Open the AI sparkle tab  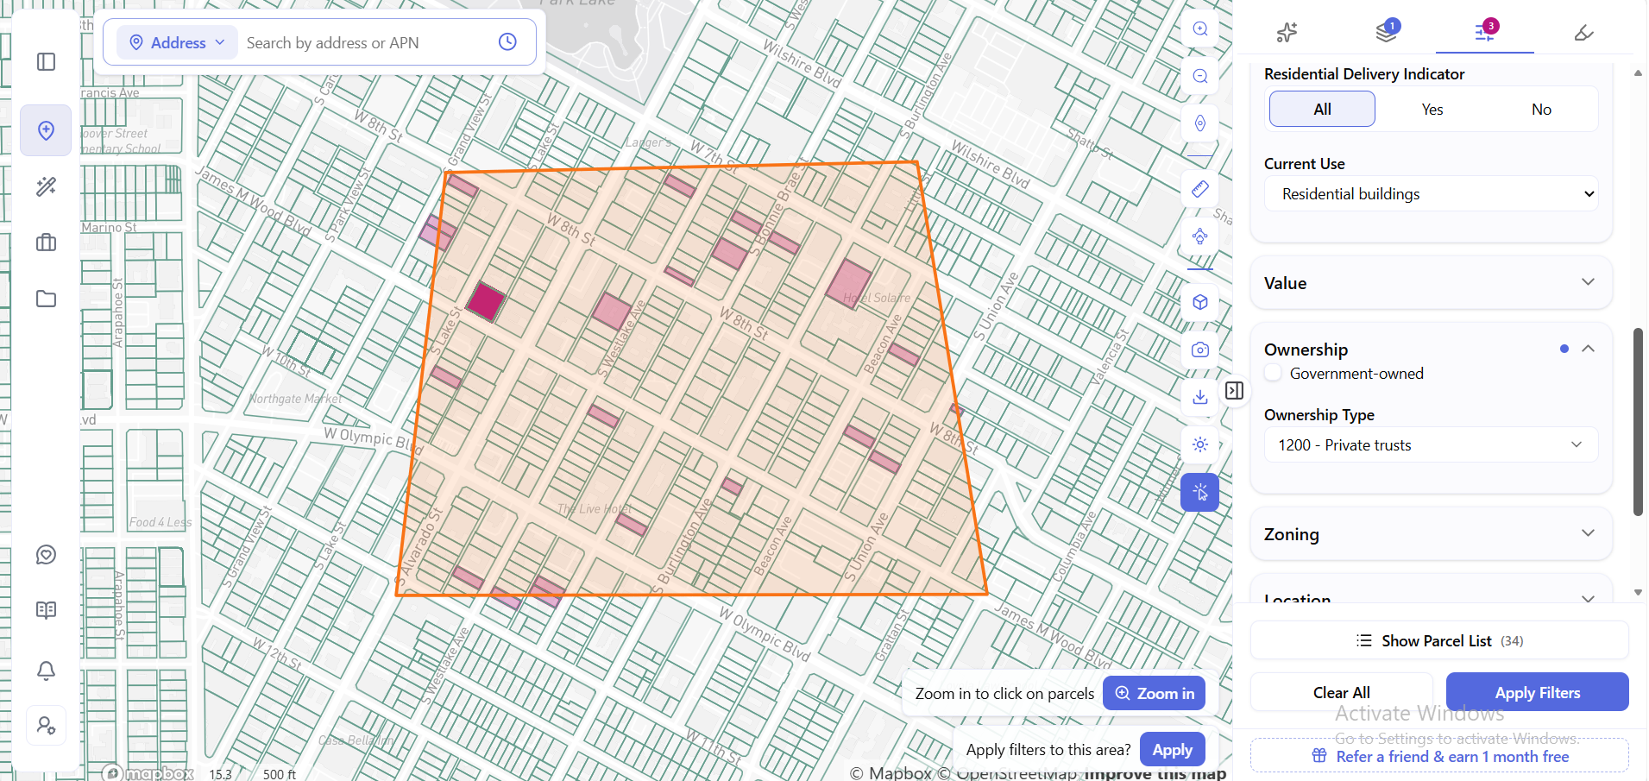pos(1287,33)
